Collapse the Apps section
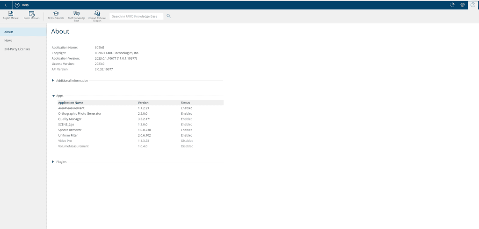This screenshot has height=229, width=479. coord(53,96)
